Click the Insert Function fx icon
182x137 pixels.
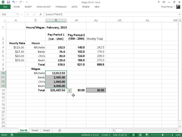(41, 14)
